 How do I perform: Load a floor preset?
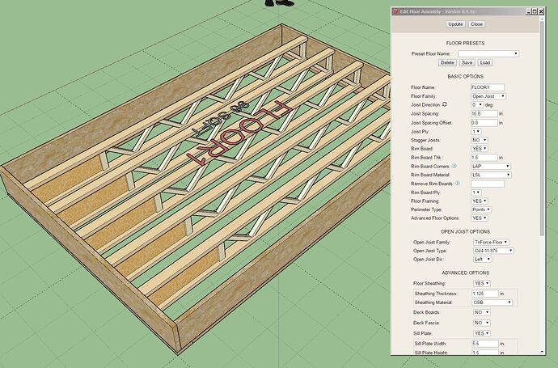(x=485, y=62)
